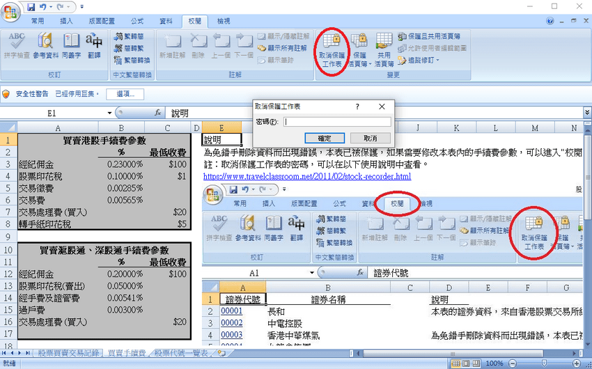Click Save icon in top quick access toolbar

31,7
